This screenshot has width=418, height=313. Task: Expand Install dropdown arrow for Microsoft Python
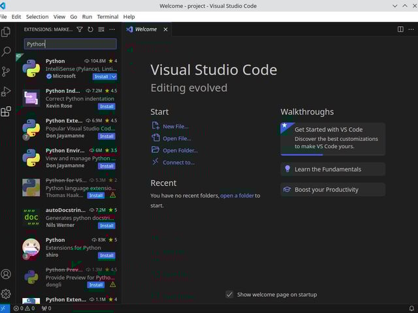point(114,77)
